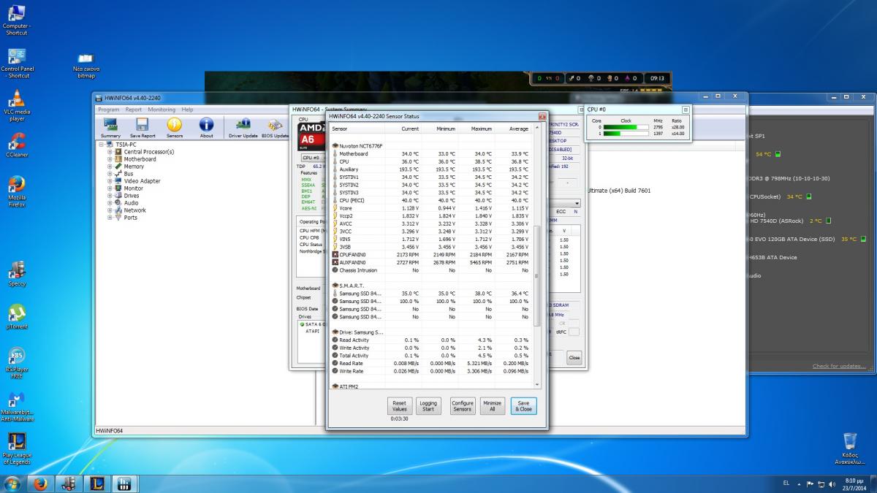877x493 pixels.
Task: Select the bitmap file icon on the desktop
Action: [x=86, y=66]
